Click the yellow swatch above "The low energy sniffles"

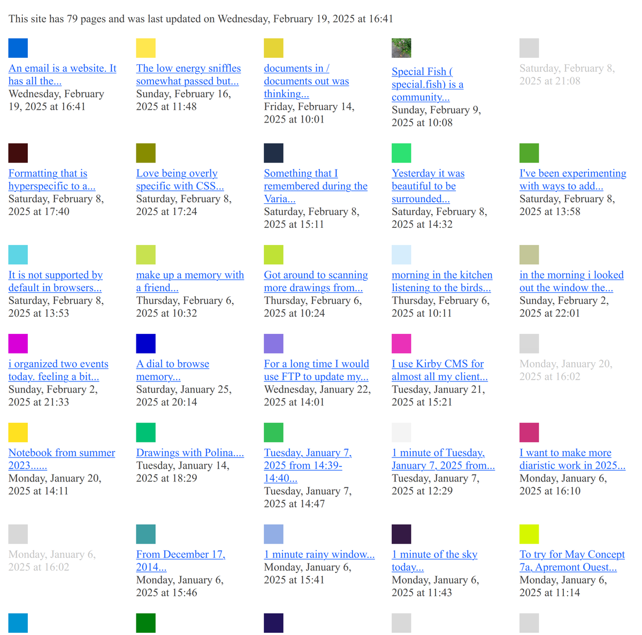146,48
